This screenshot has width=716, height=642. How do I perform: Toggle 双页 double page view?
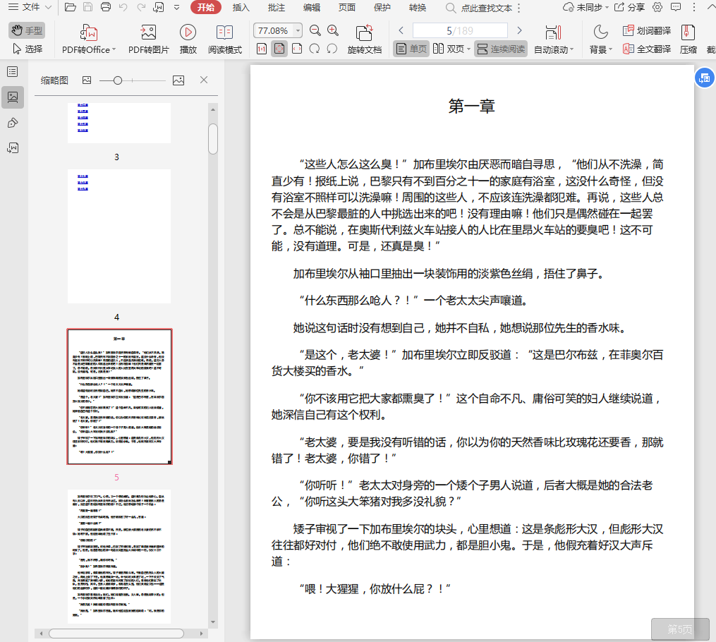449,49
